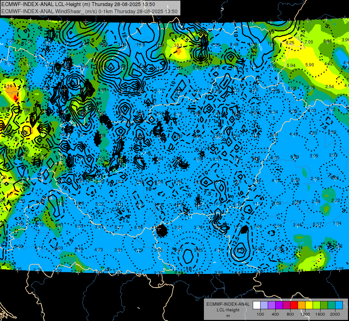Viewport: 349px width, 321px height.
Task: Select the magenta legend swatch
Action: (x=287, y=305)
